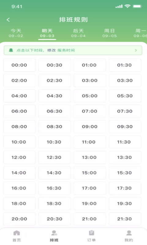Viewport: 147px width, 245px height.
Task: Switch to 后天 09-04 tab
Action: [x=78, y=33]
